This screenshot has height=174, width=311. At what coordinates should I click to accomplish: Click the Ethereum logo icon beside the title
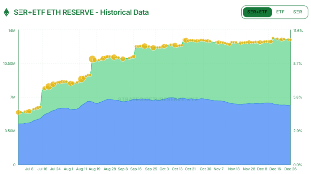click(7, 12)
